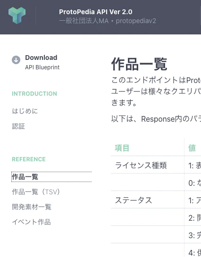
Task: Open イベント作品 in the sidebar
Action: tap(31, 222)
